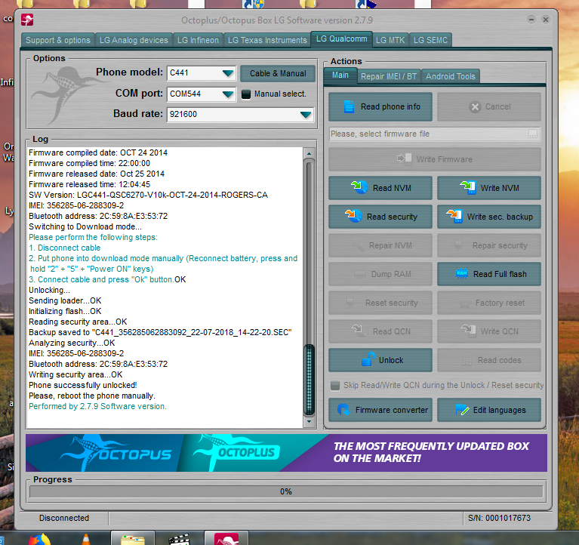Click the Read phone info document icon
Image resolution: width=579 pixels, height=545 pixels.
pos(349,106)
